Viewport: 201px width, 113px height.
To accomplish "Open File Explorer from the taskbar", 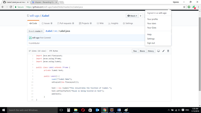I will pyautogui.click(x=76, y=110).
